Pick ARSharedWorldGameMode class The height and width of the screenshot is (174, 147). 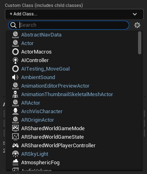pos(53,129)
